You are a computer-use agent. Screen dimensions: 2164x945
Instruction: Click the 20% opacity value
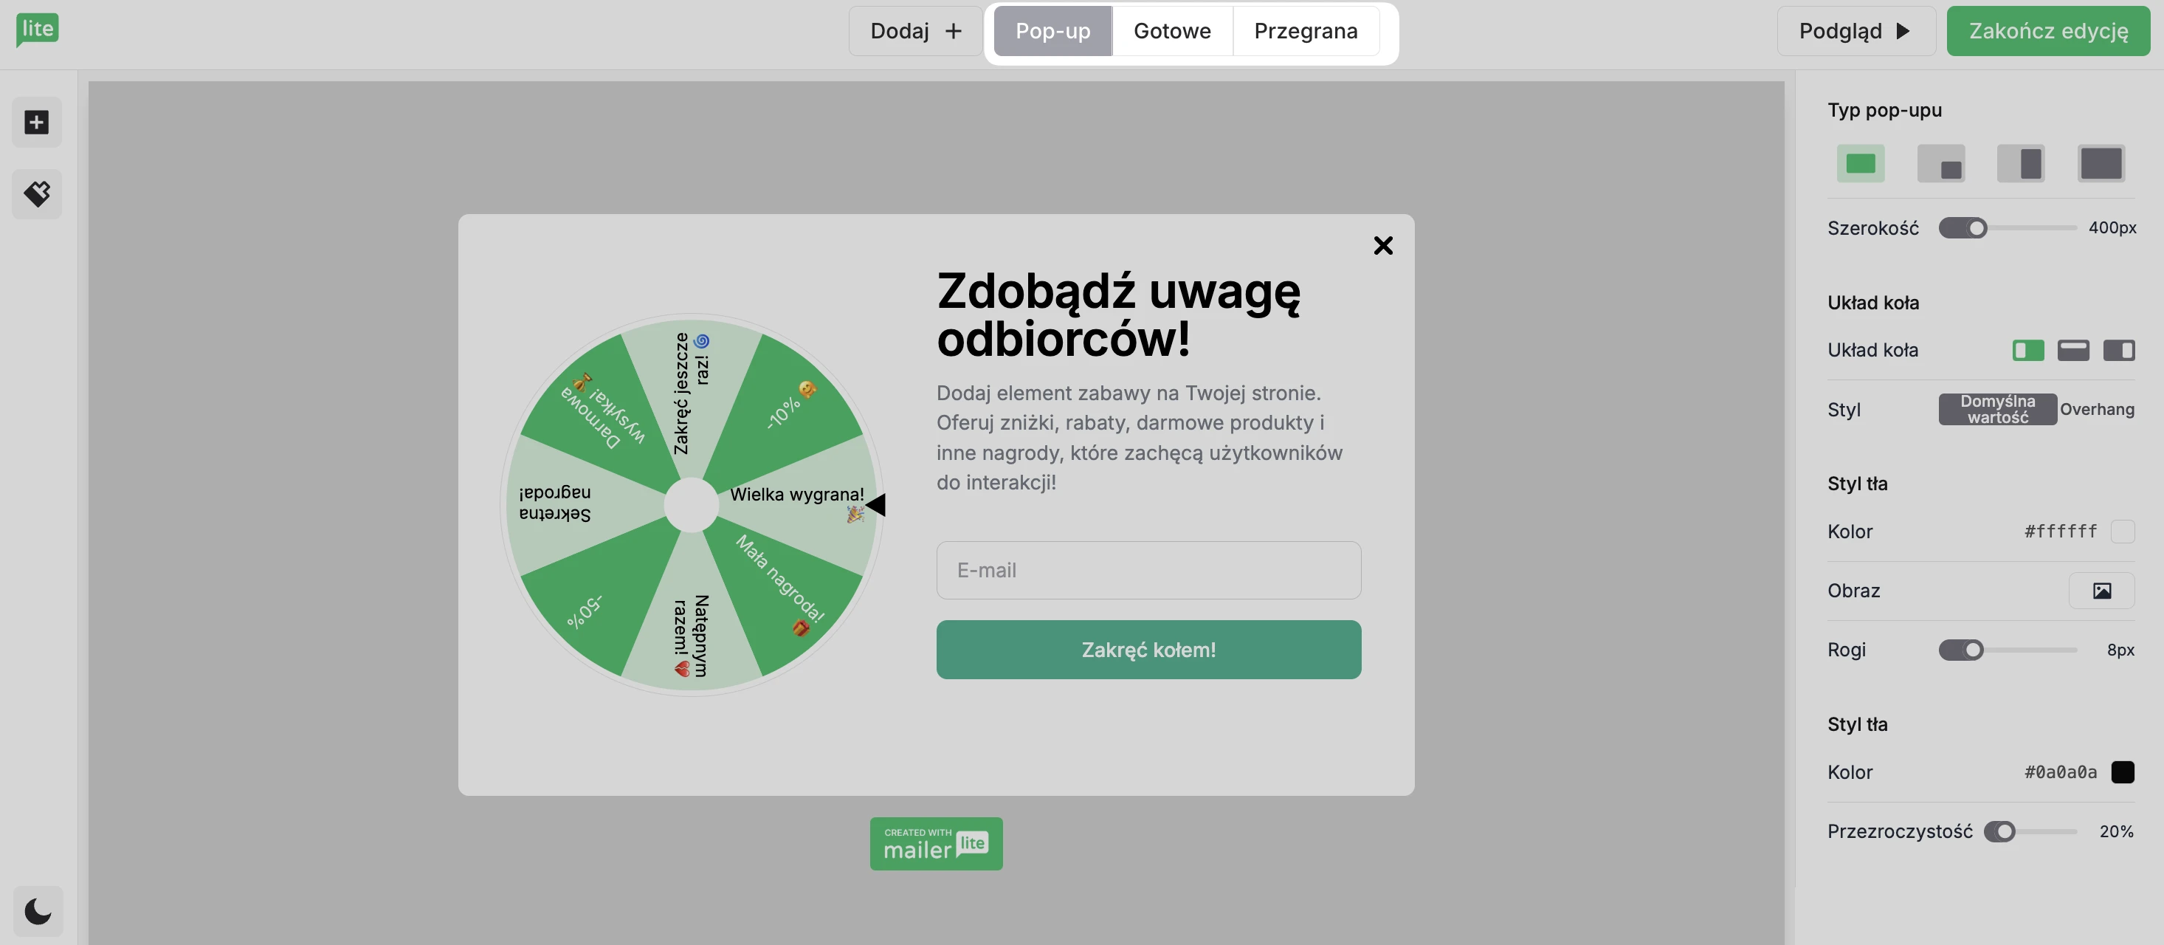tap(2116, 831)
